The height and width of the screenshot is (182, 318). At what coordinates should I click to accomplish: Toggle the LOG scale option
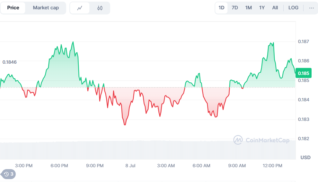[293, 8]
